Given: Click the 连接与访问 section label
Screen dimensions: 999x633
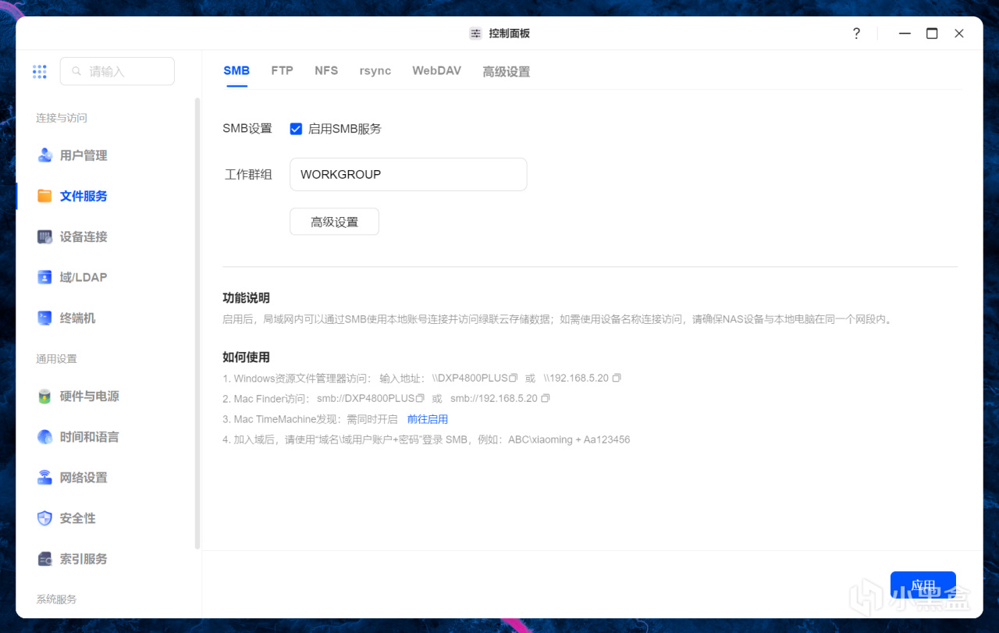Looking at the screenshot, I should coord(62,118).
